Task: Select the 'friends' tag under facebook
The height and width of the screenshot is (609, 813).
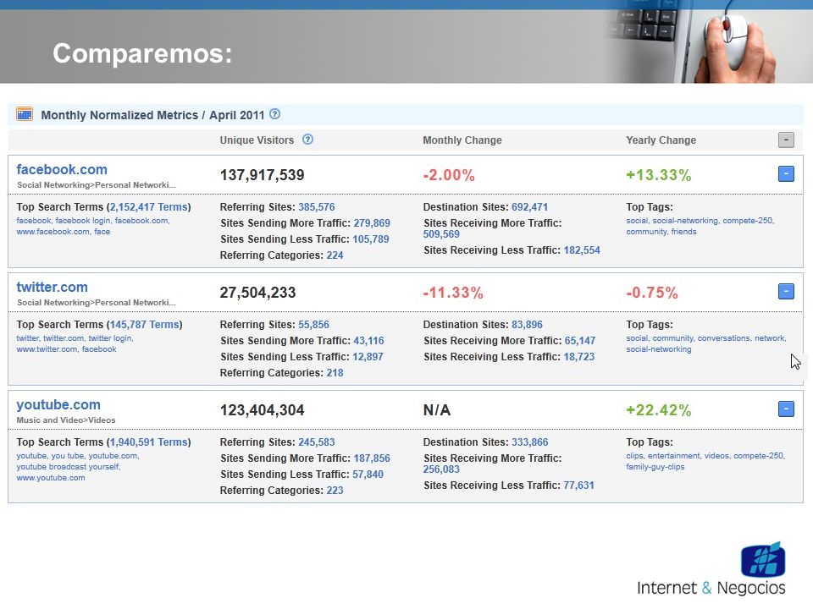Action: (x=683, y=232)
